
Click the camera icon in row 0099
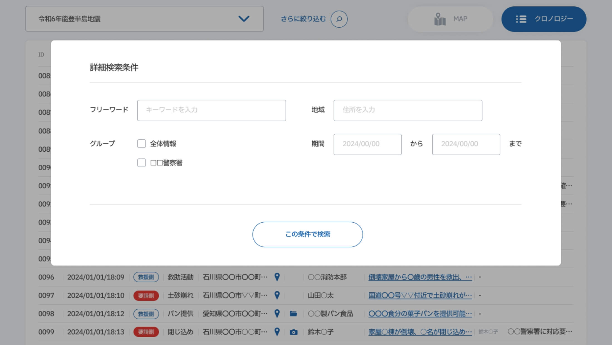click(293, 332)
